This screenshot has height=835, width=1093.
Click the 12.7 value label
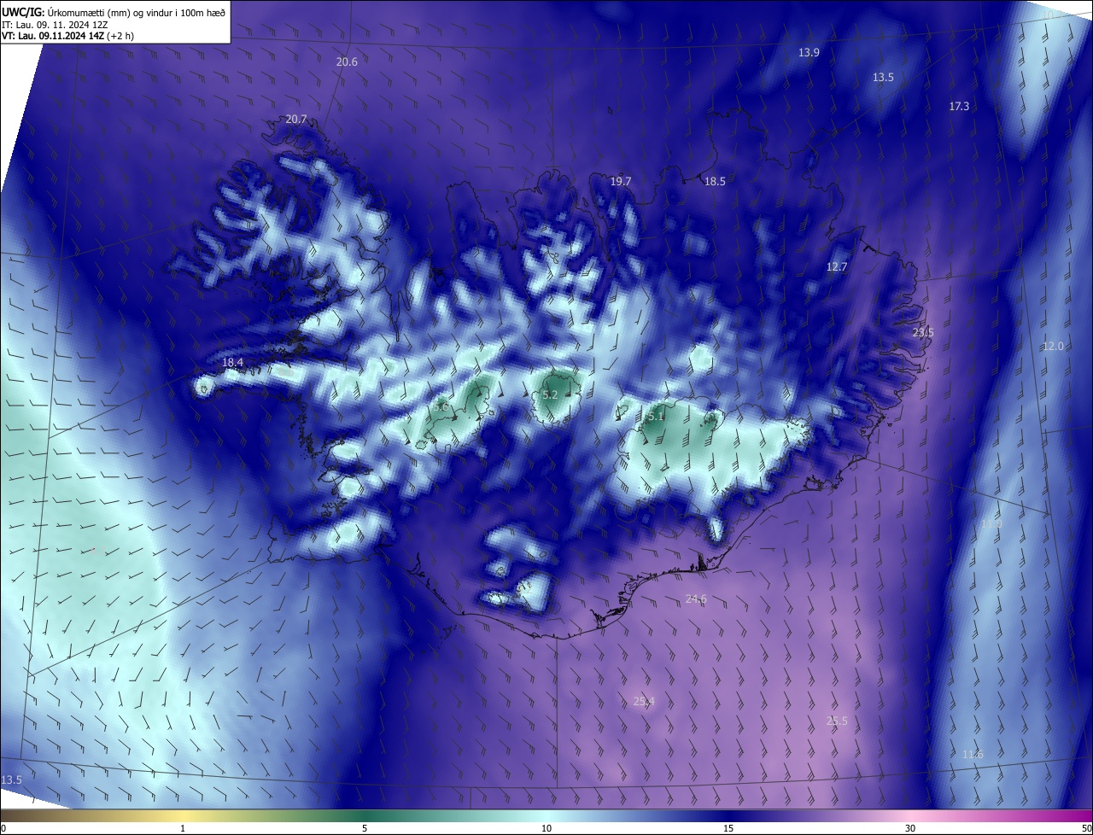tap(837, 266)
